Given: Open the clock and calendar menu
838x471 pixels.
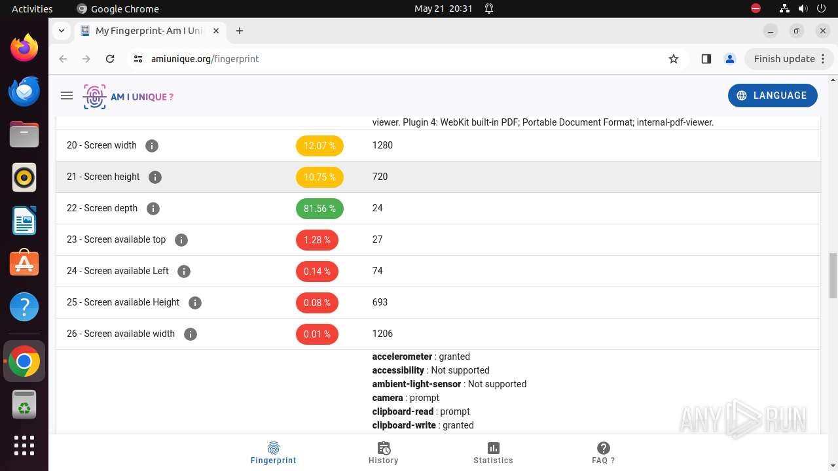Looking at the screenshot, I should coord(443,9).
